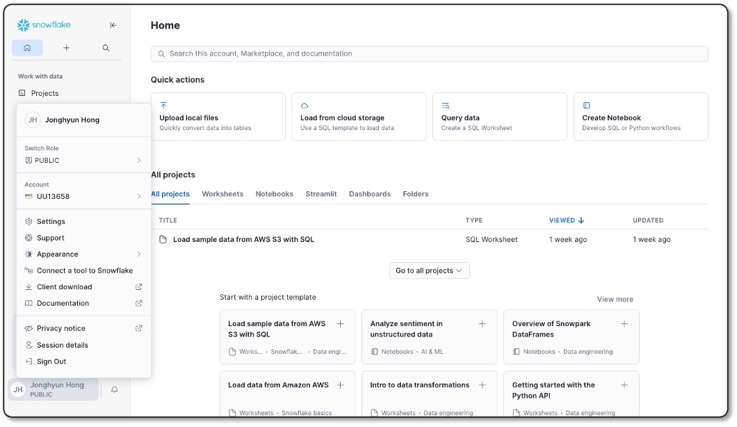The image size is (737, 427).
Task: Click the Settings gear icon
Action: (x=29, y=221)
